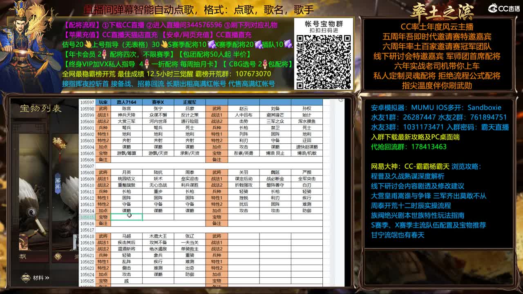Click the cell containing 张宁
The width and height of the screenshot is (523, 294).
(x=158, y=109)
